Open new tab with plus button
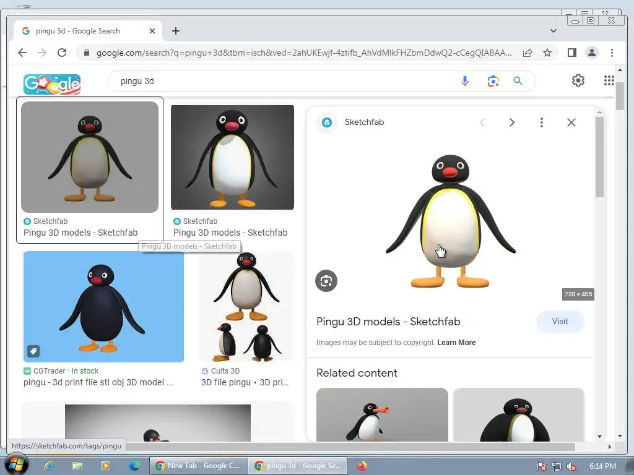The width and height of the screenshot is (634, 475). (x=175, y=31)
